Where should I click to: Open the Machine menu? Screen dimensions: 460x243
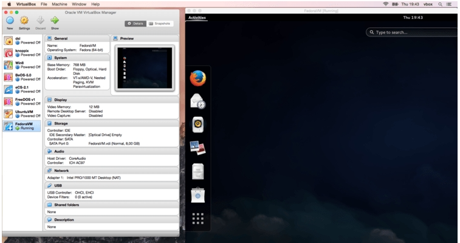60,4
